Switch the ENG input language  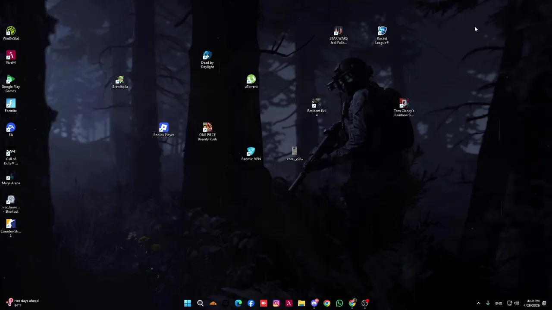point(499,303)
